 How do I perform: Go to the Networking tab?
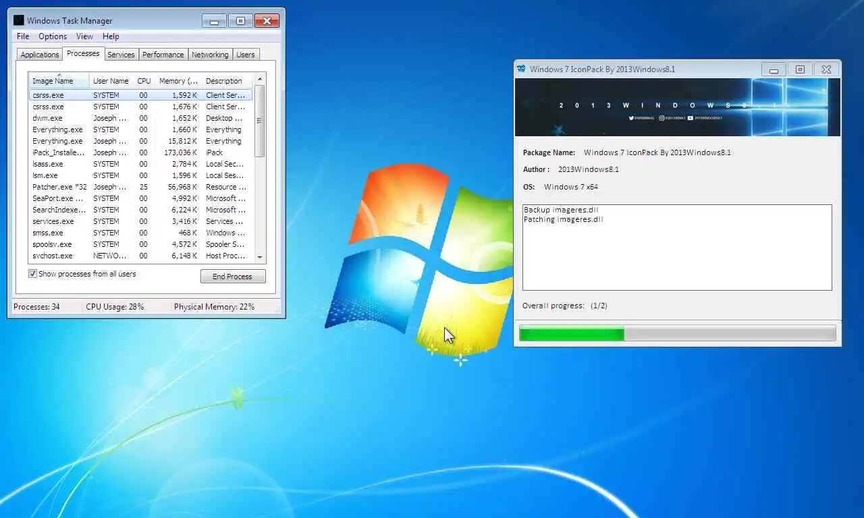coord(210,55)
